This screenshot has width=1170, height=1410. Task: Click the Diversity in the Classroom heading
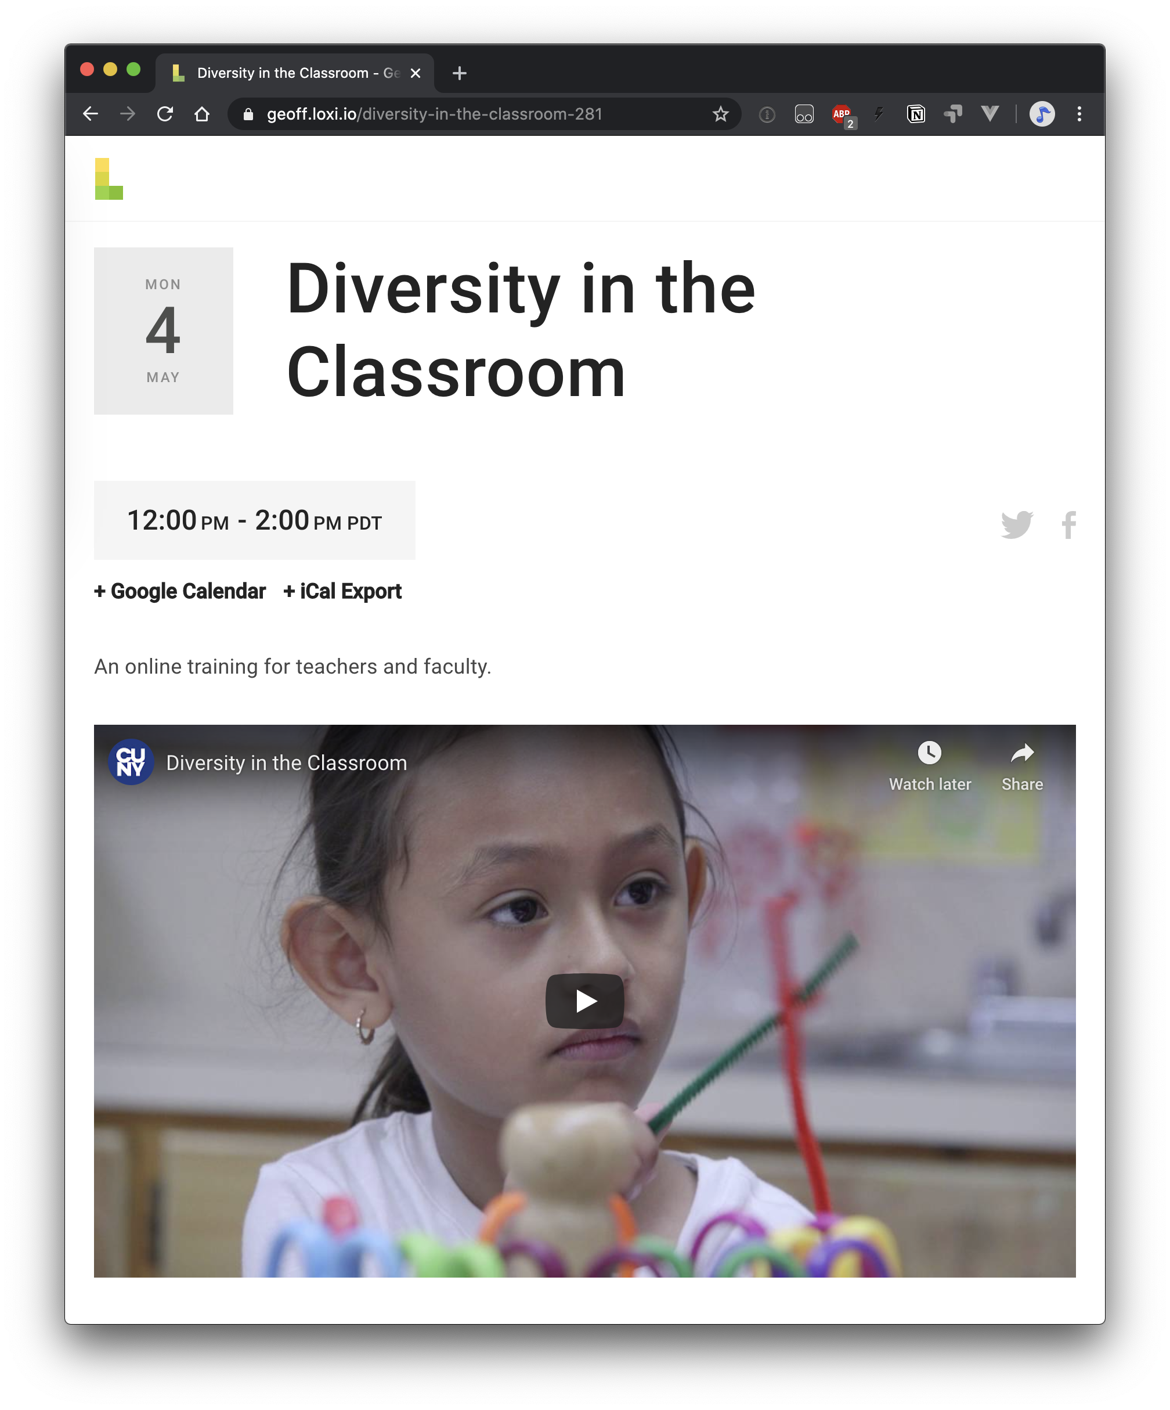[x=521, y=330]
